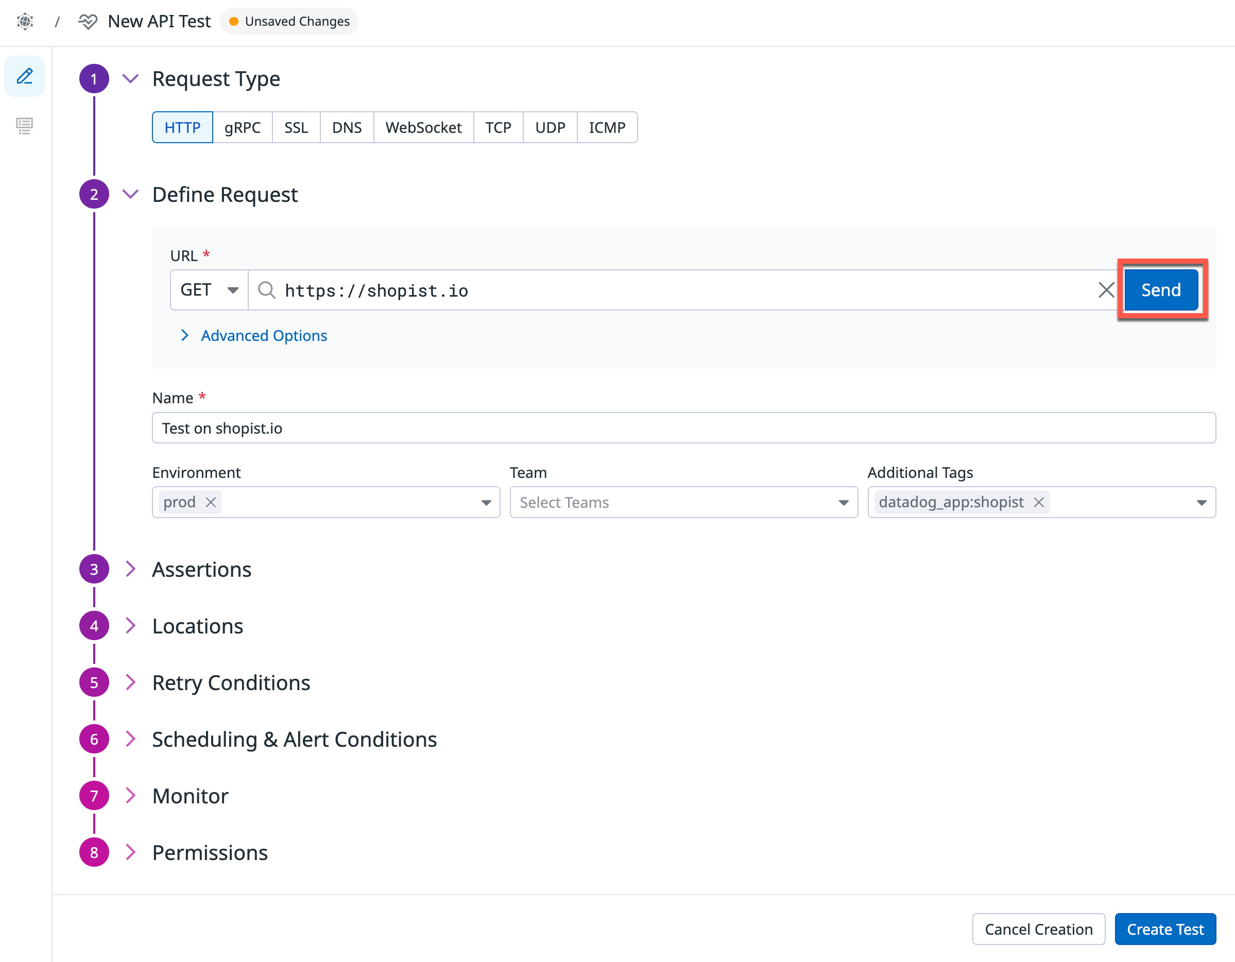Viewport: 1235px width, 962px height.
Task: Click the Create Test button
Action: pos(1164,929)
